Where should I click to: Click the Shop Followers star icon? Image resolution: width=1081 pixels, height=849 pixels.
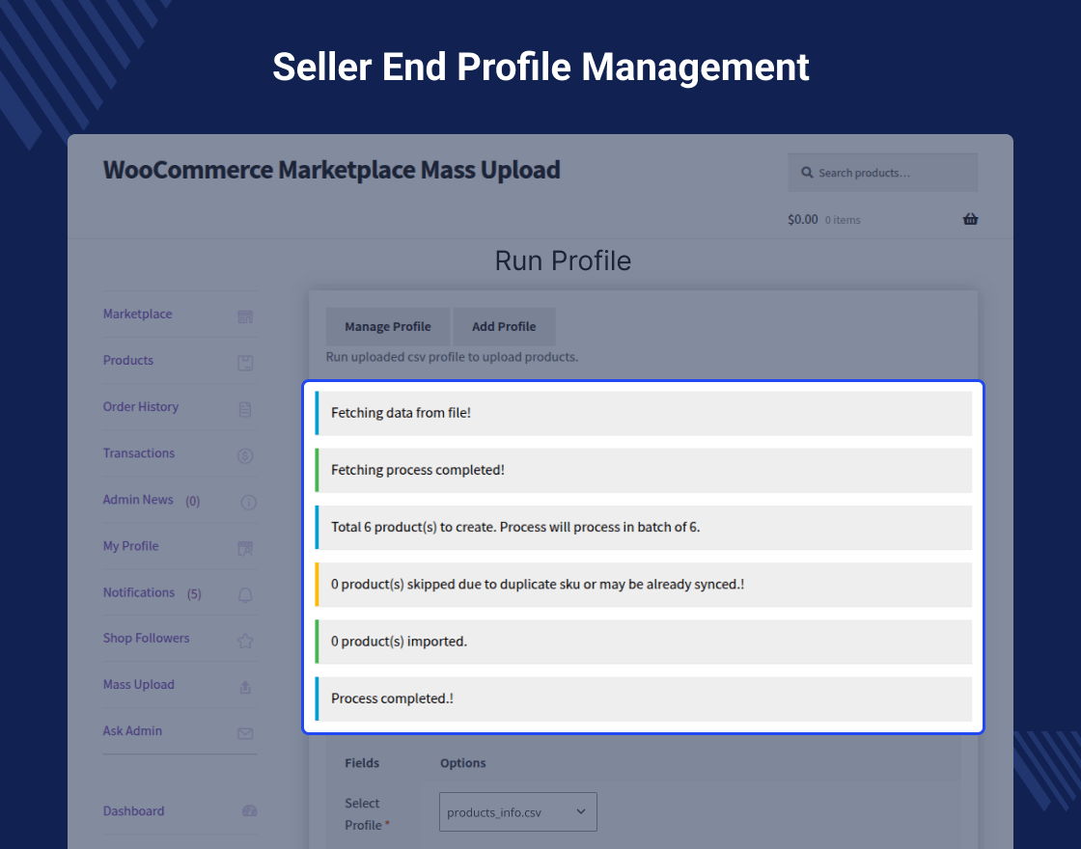[245, 641]
